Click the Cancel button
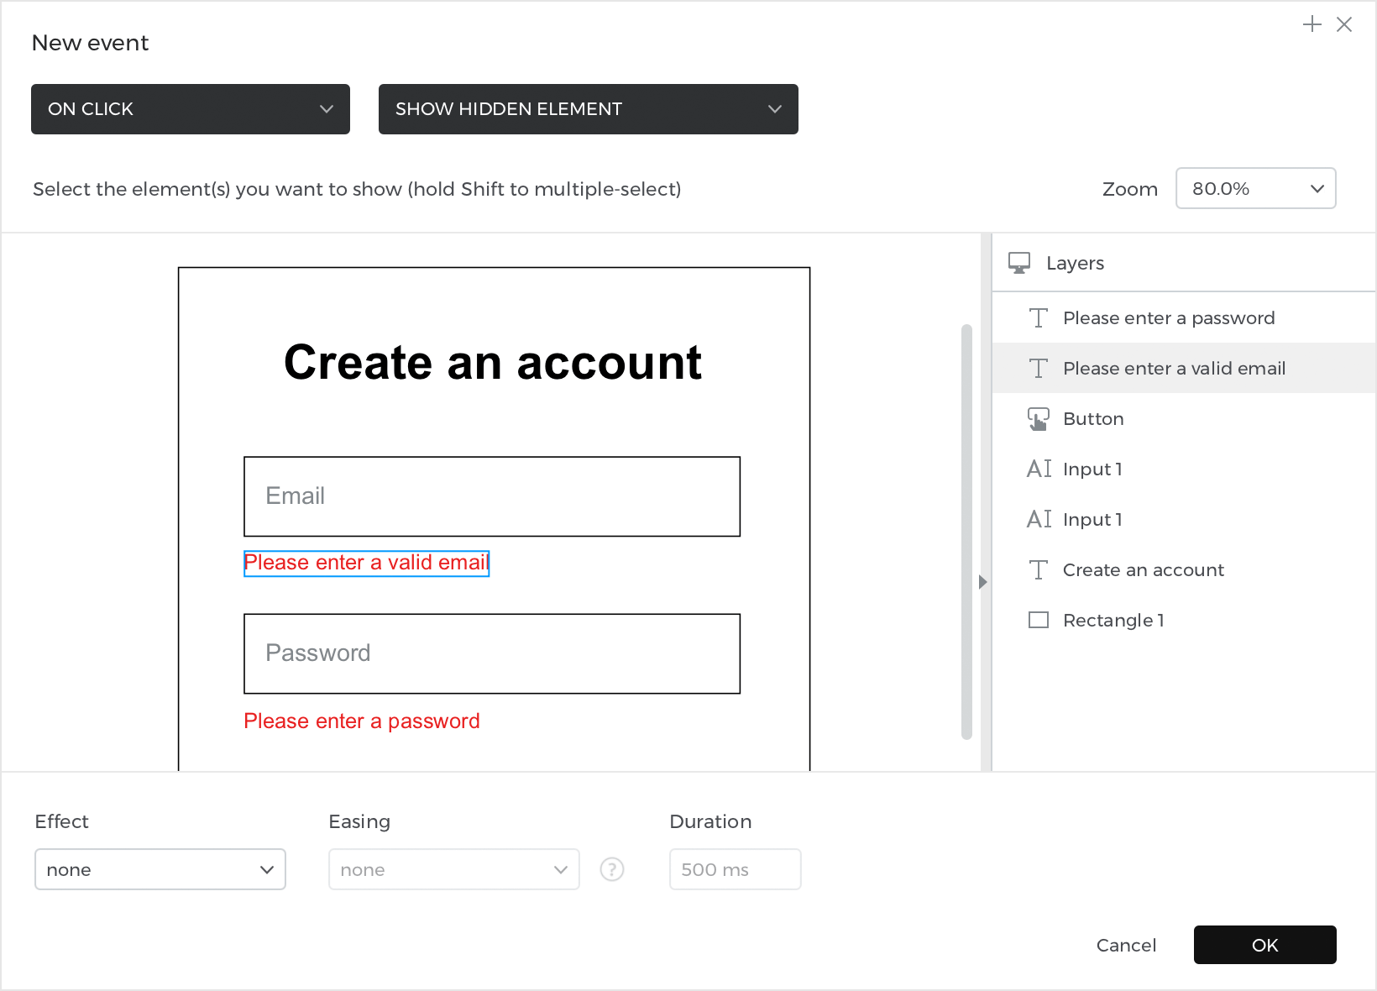The image size is (1377, 991). click(1126, 945)
